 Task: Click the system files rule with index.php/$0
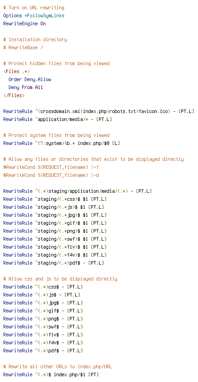(x=61, y=143)
